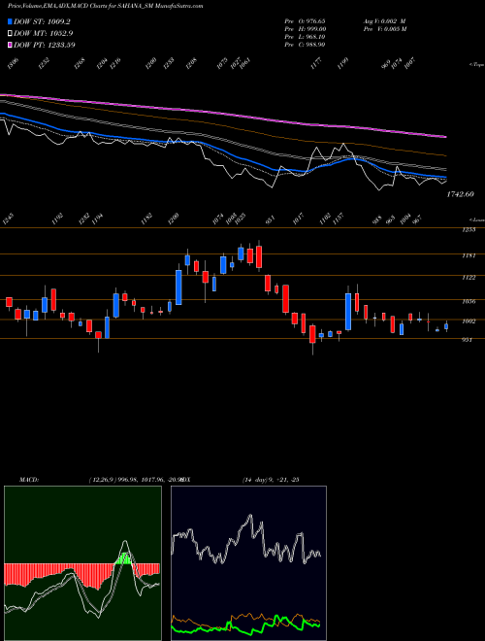Click the magenta long-term EMA line

tap(224, 112)
